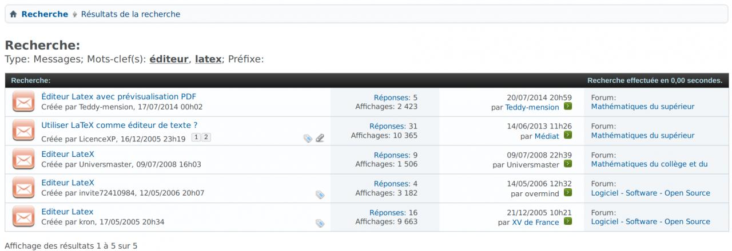Click envelope icon of Éditeur Latex avec prévisualisation PDF
The image size is (732, 251).
[x=23, y=102]
